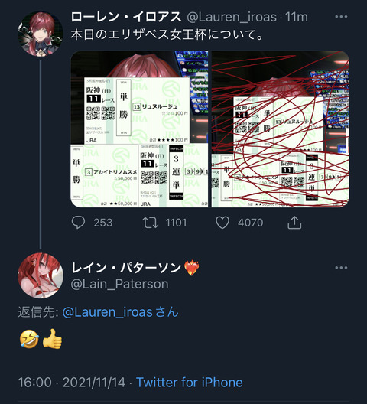
Task: Open the share icon on the tweet
Action: [x=294, y=223]
